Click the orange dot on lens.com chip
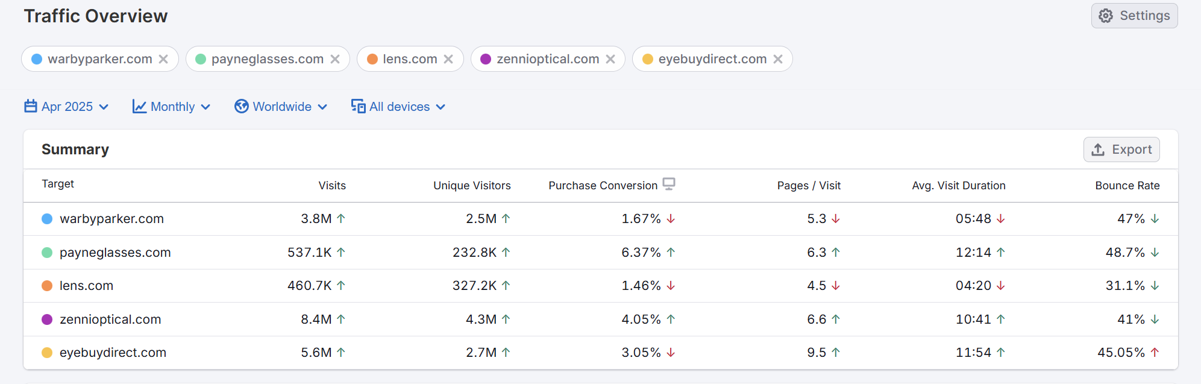The width and height of the screenshot is (1201, 384). [372, 59]
